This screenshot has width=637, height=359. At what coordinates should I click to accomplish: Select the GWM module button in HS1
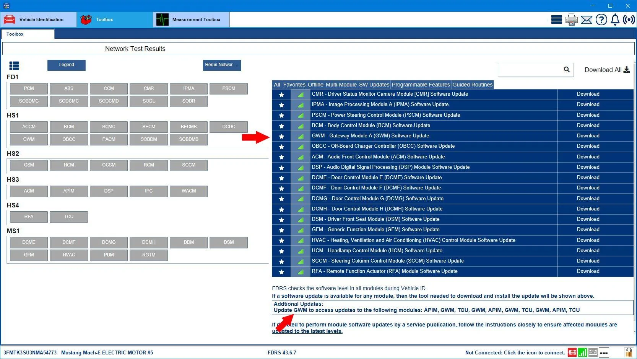(x=29, y=140)
